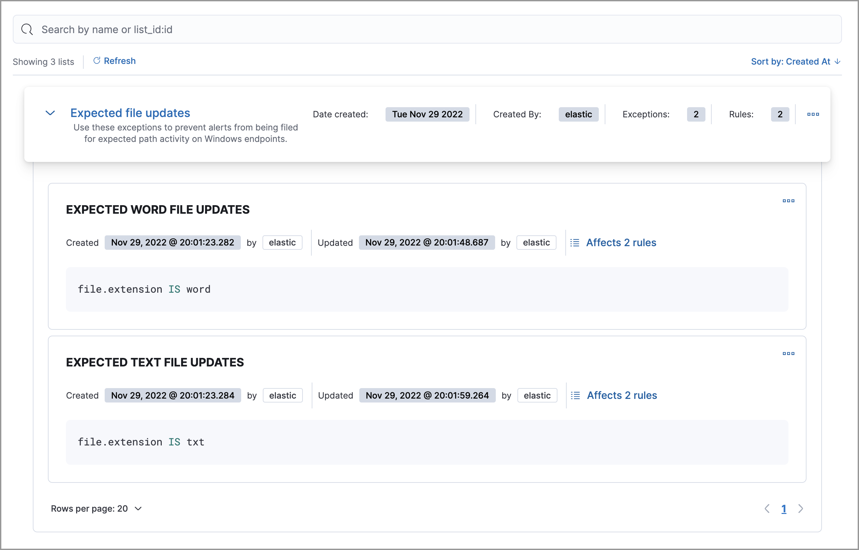This screenshot has height=550, width=859.
Task: Open the actions menu on Expected Word File Updates
Action: coord(788,201)
